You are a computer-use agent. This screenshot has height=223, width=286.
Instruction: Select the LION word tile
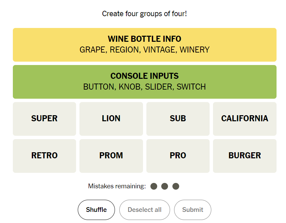(x=111, y=119)
